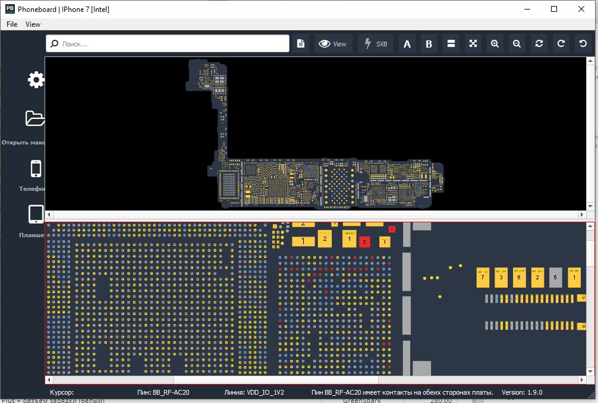Open settings with the gear icon
This screenshot has width=598, height=403.
point(36,80)
